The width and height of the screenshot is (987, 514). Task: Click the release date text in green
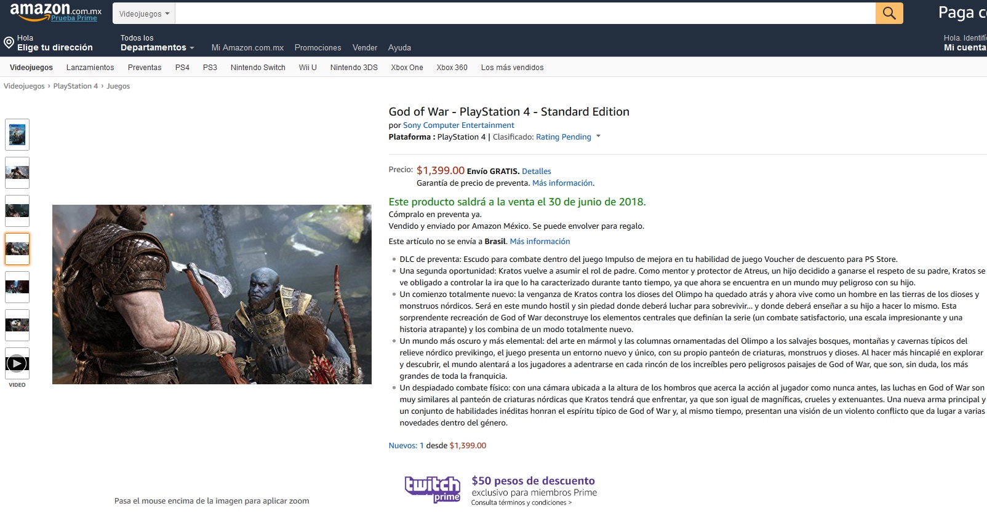517,202
